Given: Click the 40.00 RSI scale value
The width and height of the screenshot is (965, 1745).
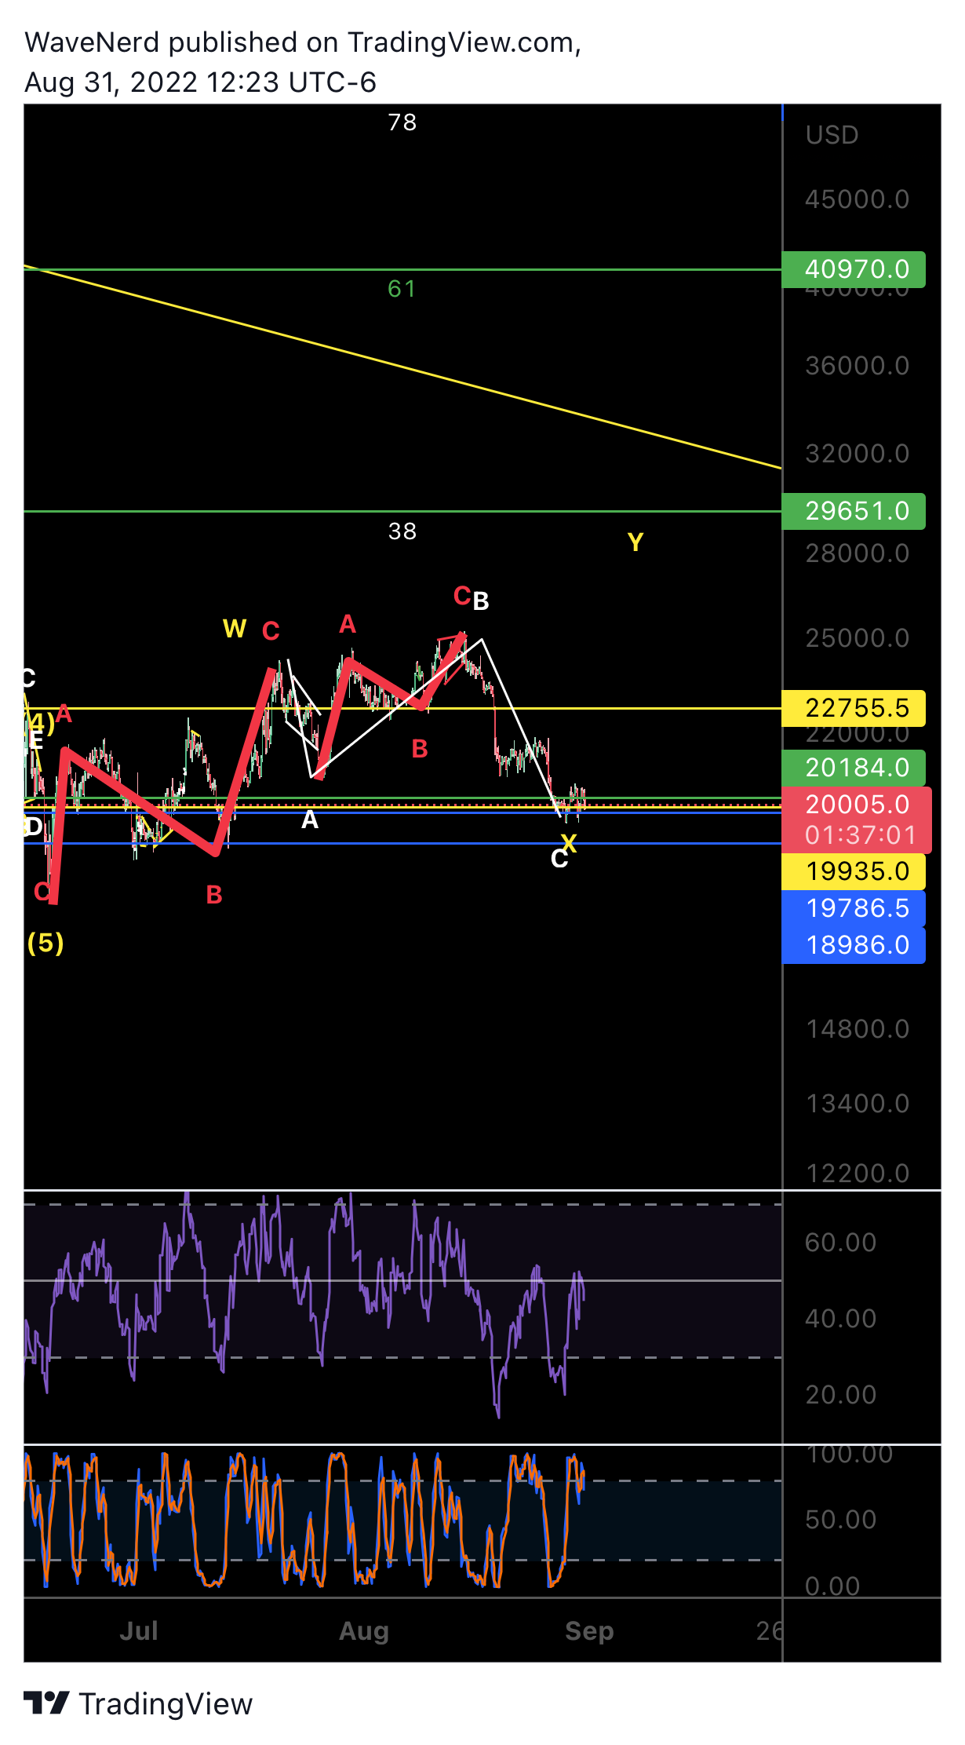Looking at the screenshot, I should click(x=840, y=1319).
